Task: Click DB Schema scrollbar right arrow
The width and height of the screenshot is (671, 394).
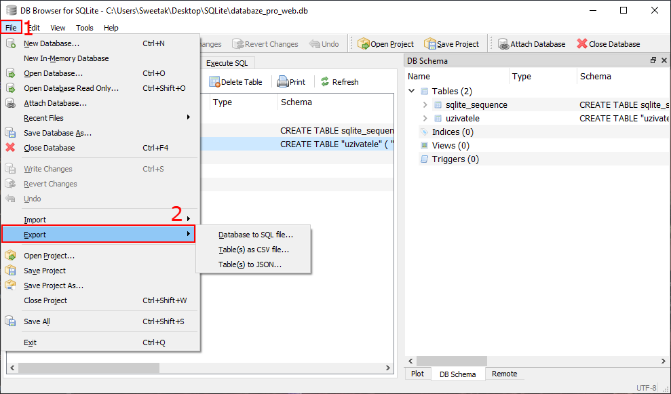Action: pyautogui.click(x=665, y=361)
